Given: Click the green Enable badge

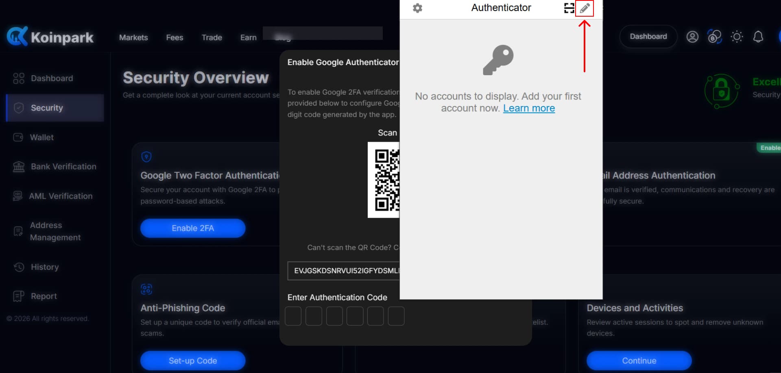Looking at the screenshot, I should click(x=769, y=148).
